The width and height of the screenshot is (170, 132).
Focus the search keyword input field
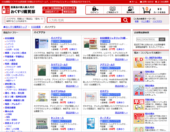click(x=84, y=20)
